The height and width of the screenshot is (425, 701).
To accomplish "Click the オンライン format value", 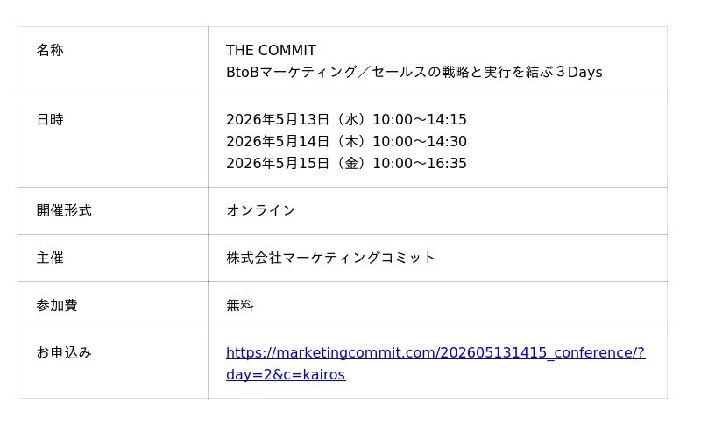I will click(x=260, y=211).
